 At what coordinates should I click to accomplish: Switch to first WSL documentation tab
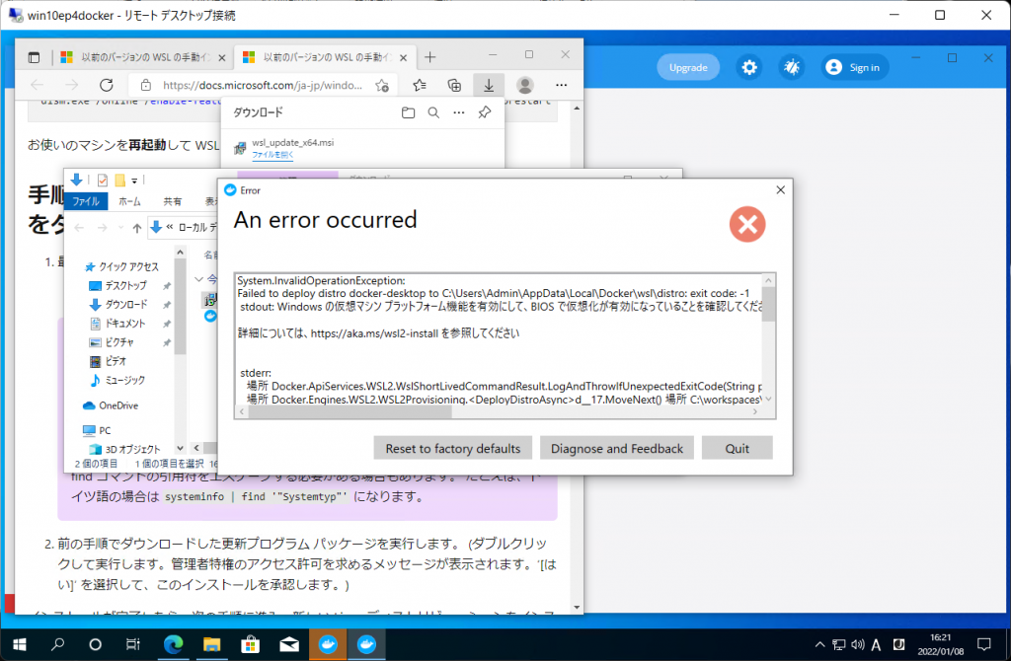142,57
